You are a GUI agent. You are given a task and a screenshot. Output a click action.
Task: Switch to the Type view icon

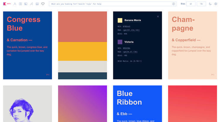point(15,4)
